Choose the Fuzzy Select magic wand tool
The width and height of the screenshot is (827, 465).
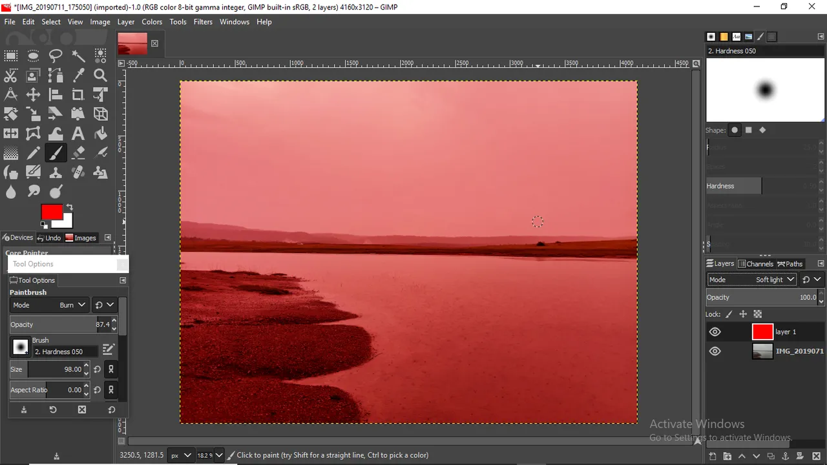[78, 56]
